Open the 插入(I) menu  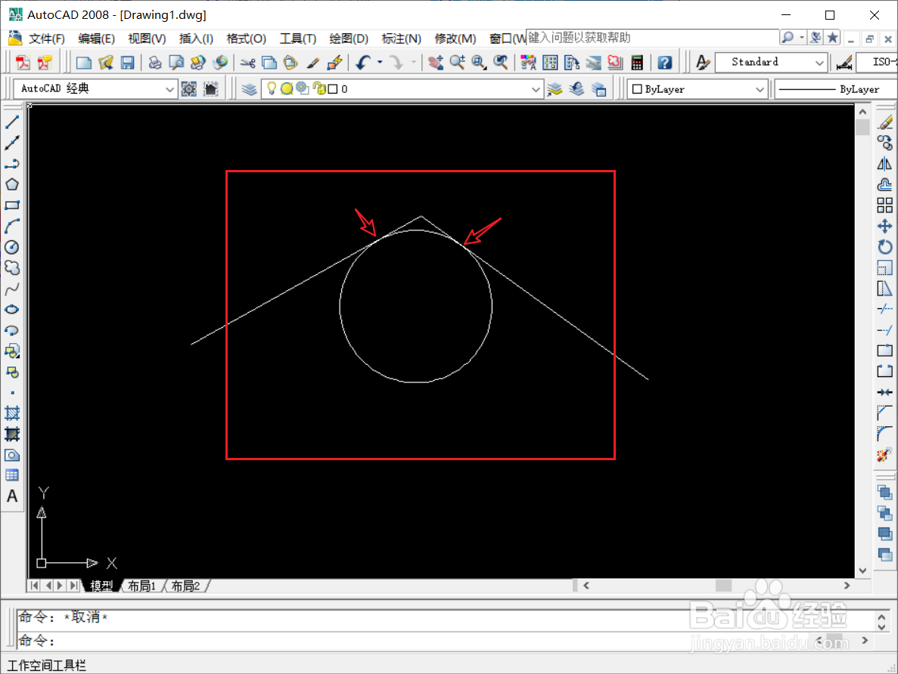pos(196,39)
